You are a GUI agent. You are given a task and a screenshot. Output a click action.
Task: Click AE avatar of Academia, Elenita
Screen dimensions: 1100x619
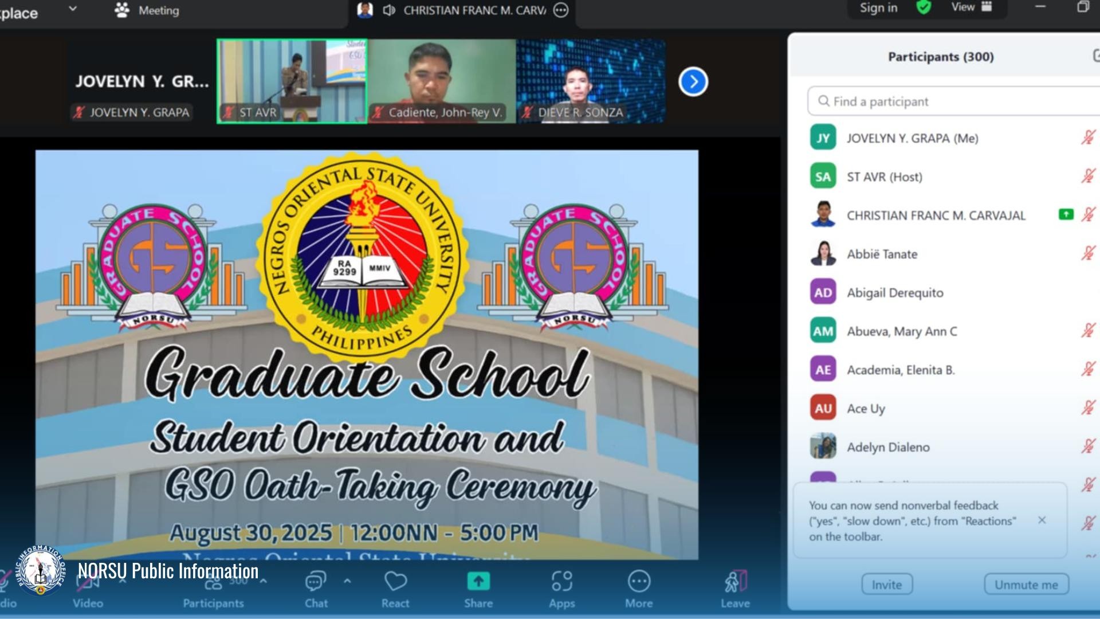[823, 370]
